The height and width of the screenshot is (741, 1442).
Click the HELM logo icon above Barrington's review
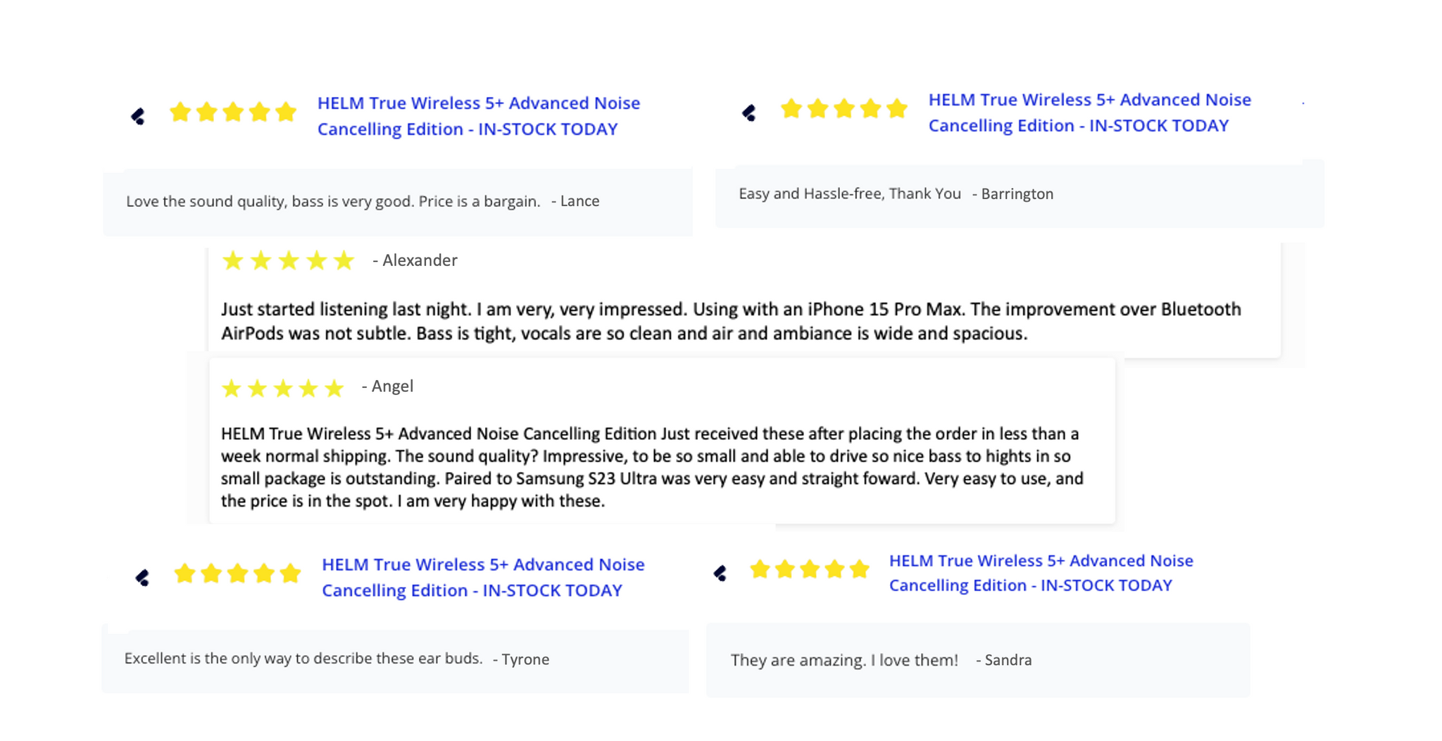click(749, 113)
